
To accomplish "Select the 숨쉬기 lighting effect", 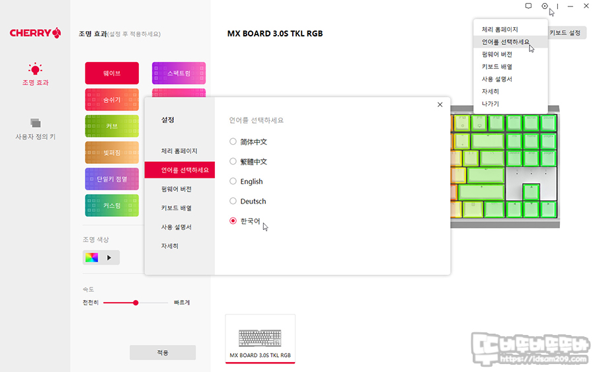I will (x=112, y=100).
